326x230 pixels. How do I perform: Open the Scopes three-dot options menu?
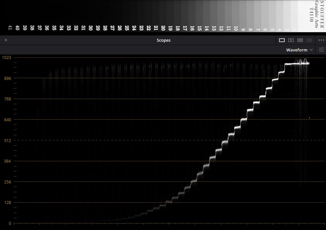coord(321,40)
